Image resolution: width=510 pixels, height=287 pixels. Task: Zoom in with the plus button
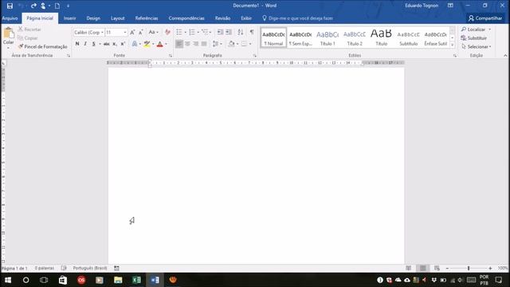(490, 268)
